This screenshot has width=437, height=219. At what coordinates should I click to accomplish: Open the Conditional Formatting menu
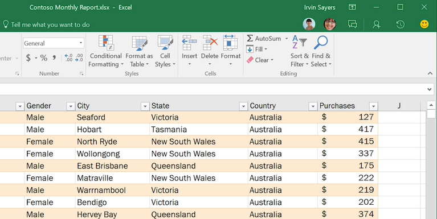point(105,52)
